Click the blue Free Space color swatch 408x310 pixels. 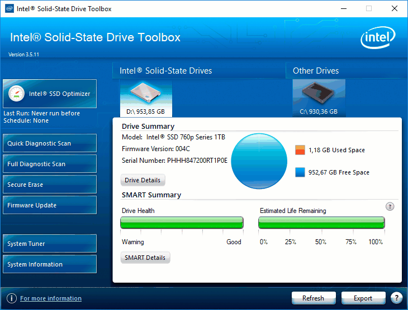300,172
